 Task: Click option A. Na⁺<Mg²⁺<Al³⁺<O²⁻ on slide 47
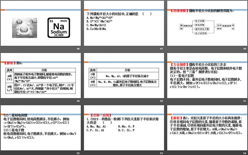point(100,18)
